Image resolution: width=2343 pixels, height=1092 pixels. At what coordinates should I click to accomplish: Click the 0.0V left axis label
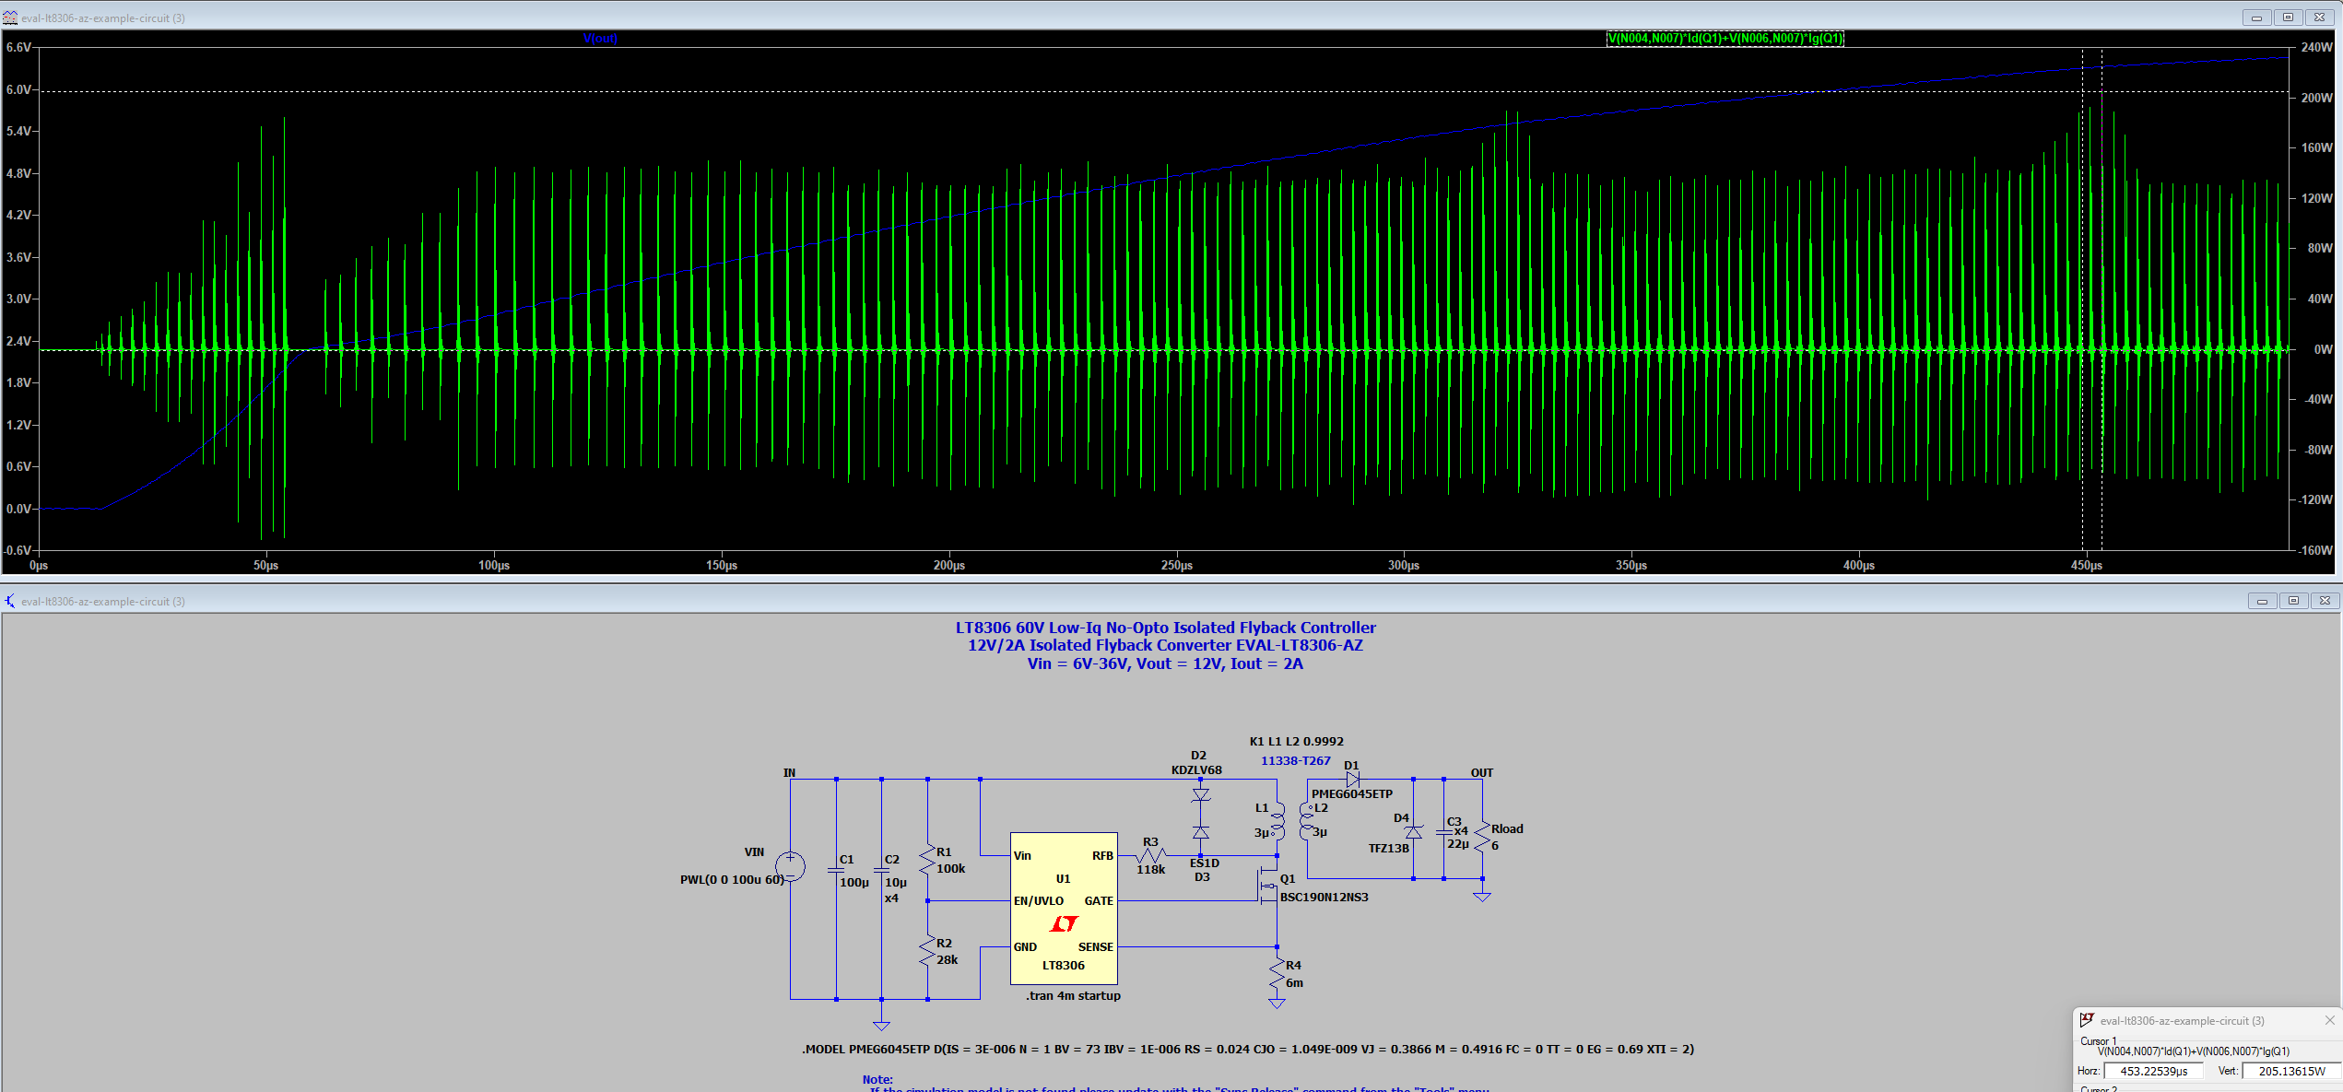point(18,509)
